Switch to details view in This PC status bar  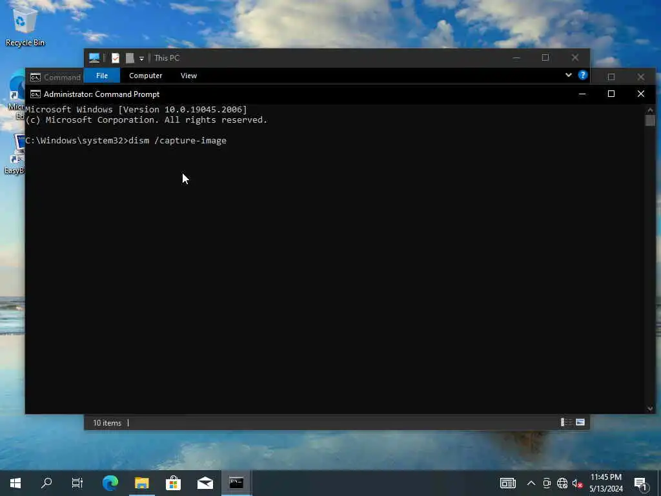(x=565, y=422)
